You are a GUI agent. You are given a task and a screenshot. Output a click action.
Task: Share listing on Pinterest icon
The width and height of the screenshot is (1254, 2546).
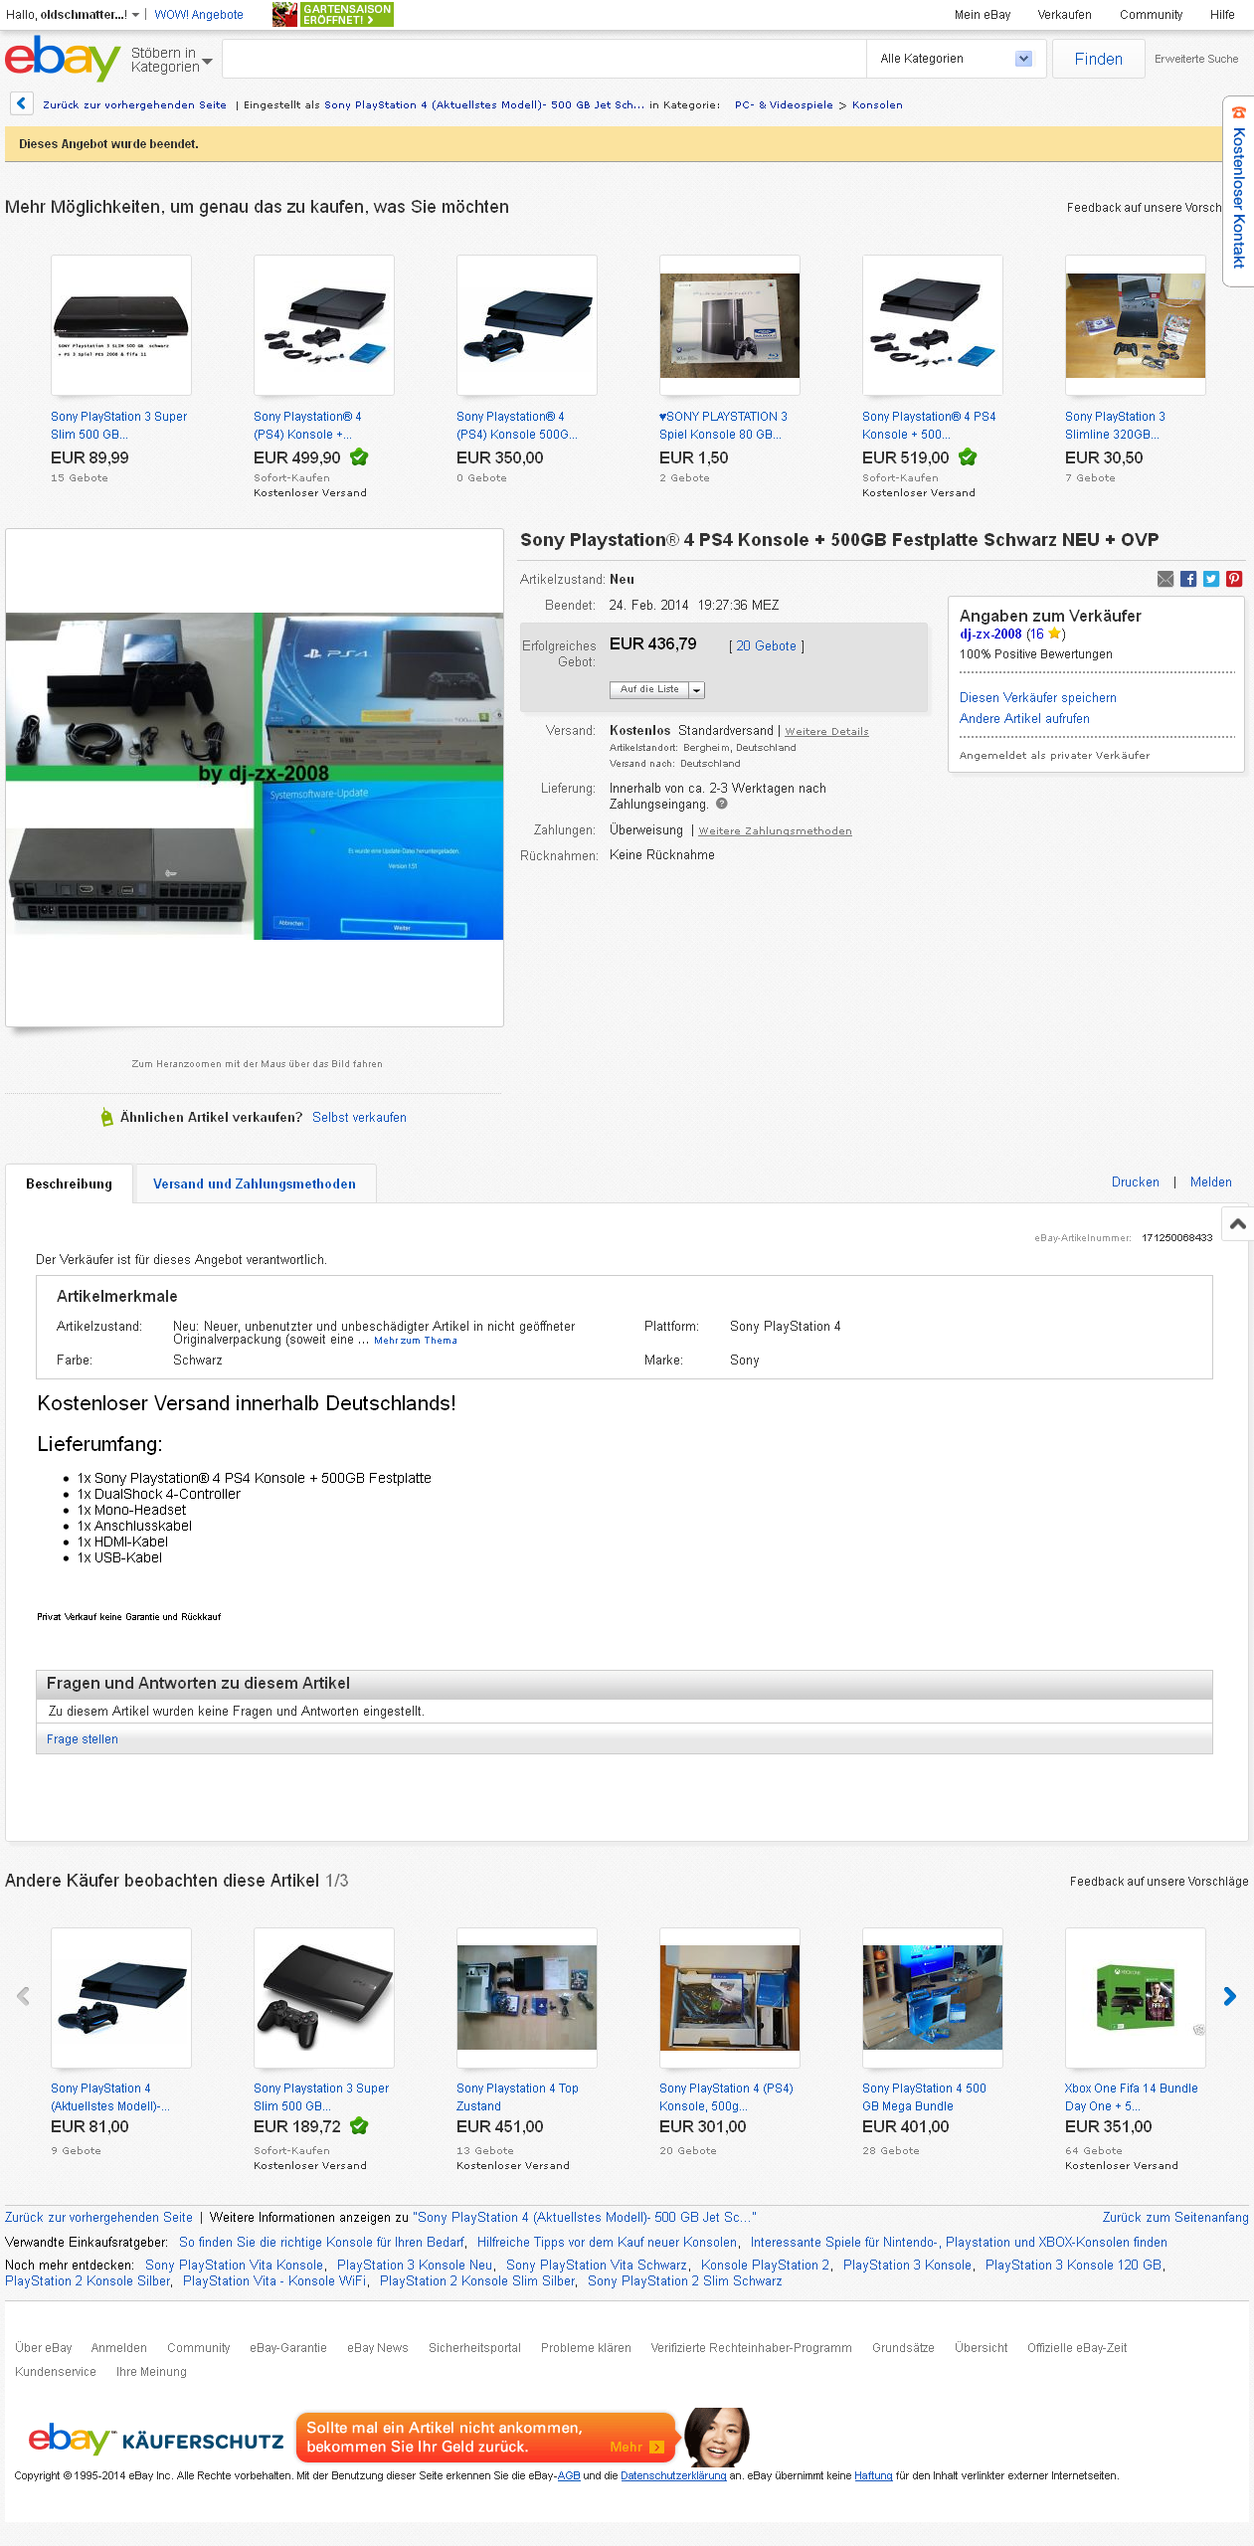[1234, 579]
